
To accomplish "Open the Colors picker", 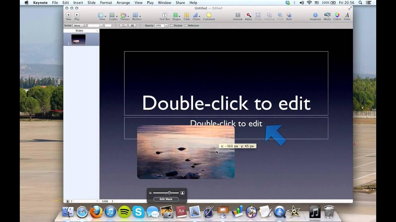I will click(337, 16).
